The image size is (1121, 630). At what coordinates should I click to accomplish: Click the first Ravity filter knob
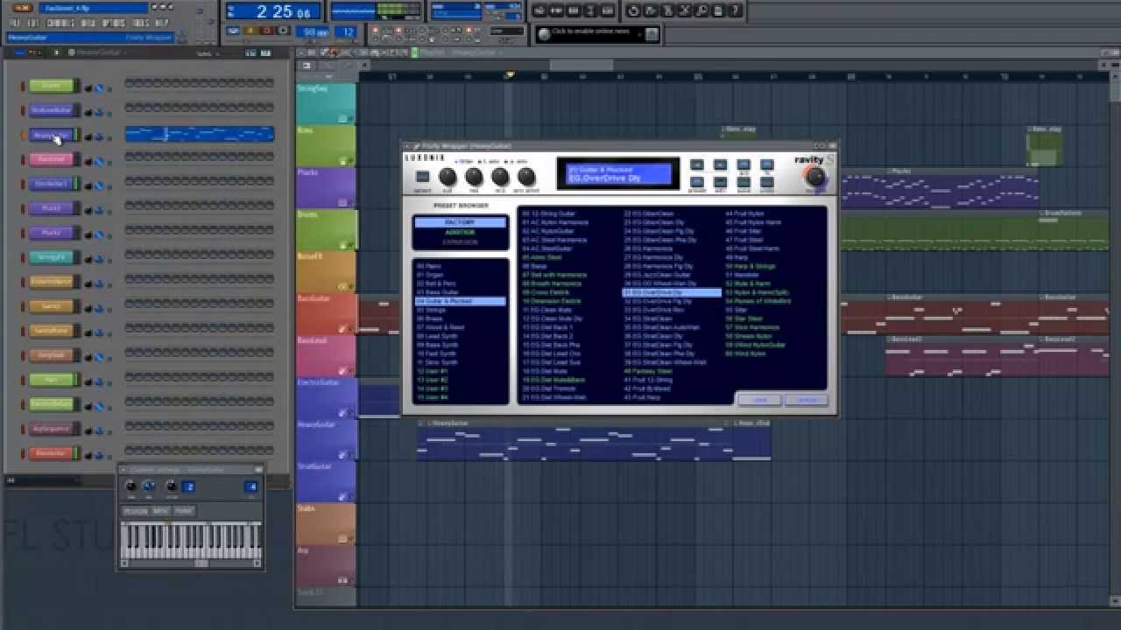(x=448, y=177)
